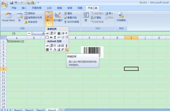This screenshot has width=170, height=111.
Task: Insert ActiveX combo box
Action: click(51, 45)
